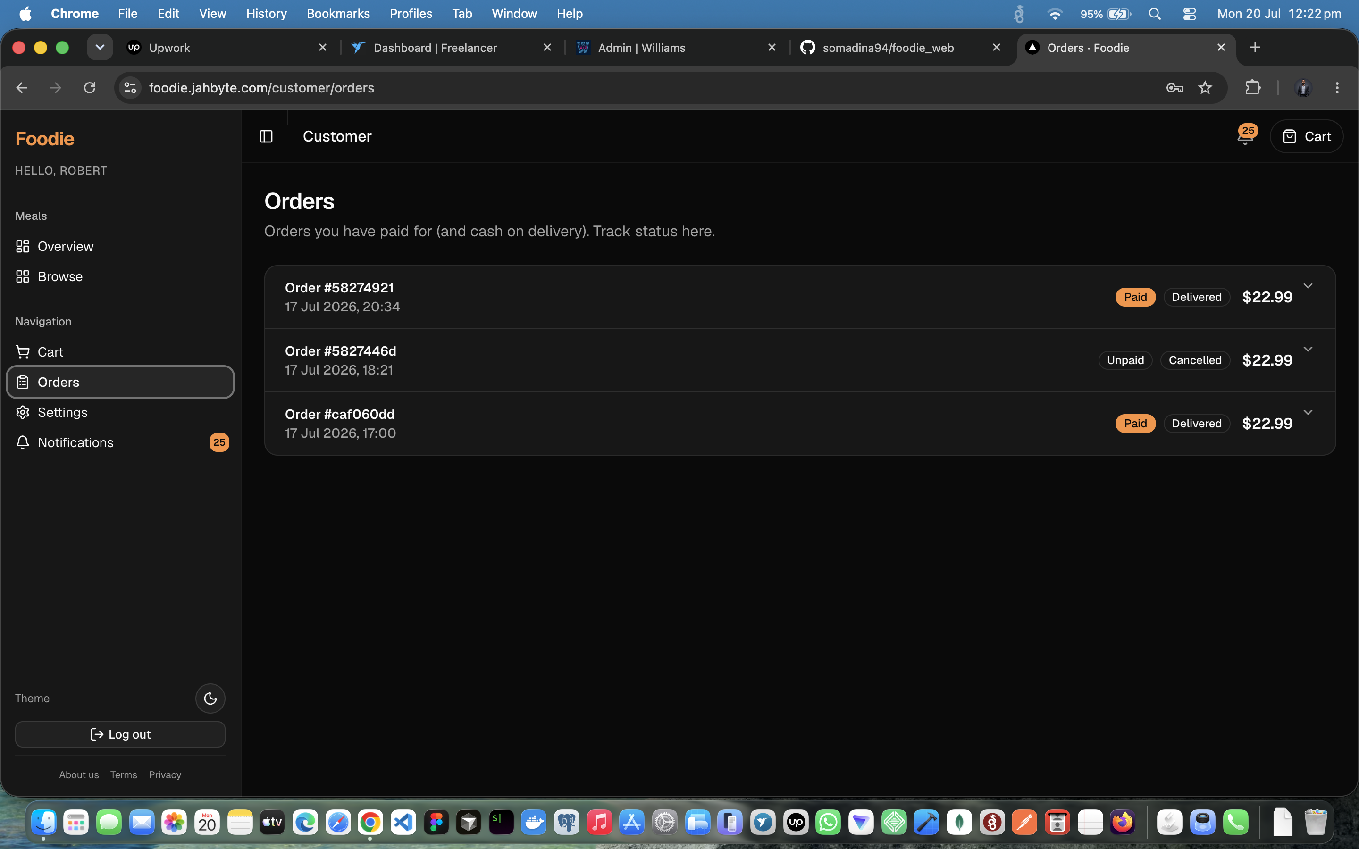
Task: Select Orders in the sidebar
Action: click(120, 383)
